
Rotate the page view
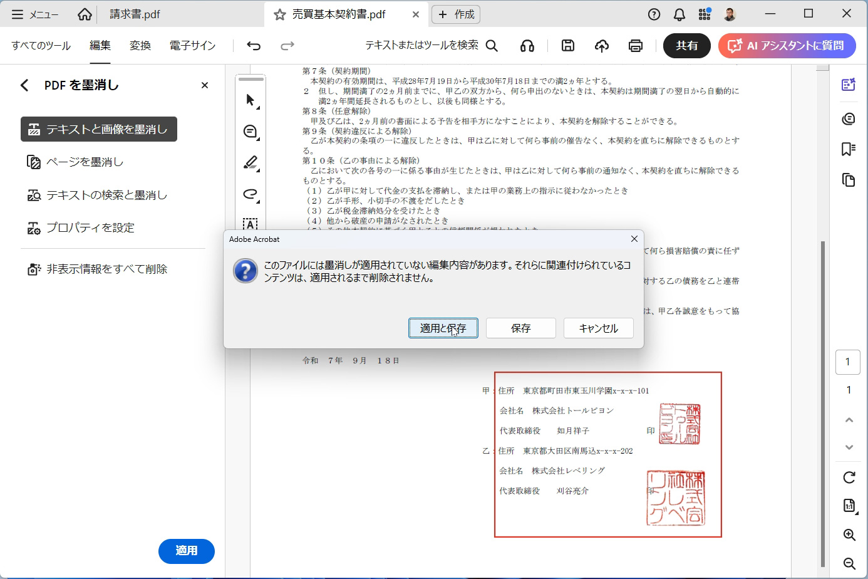point(849,477)
